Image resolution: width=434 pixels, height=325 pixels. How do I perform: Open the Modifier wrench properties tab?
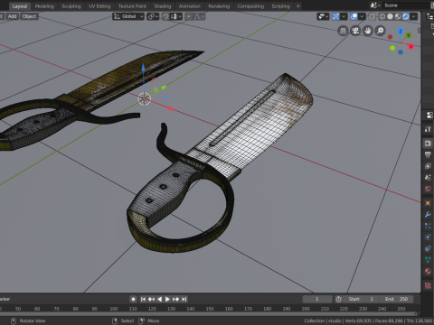(x=428, y=215)
